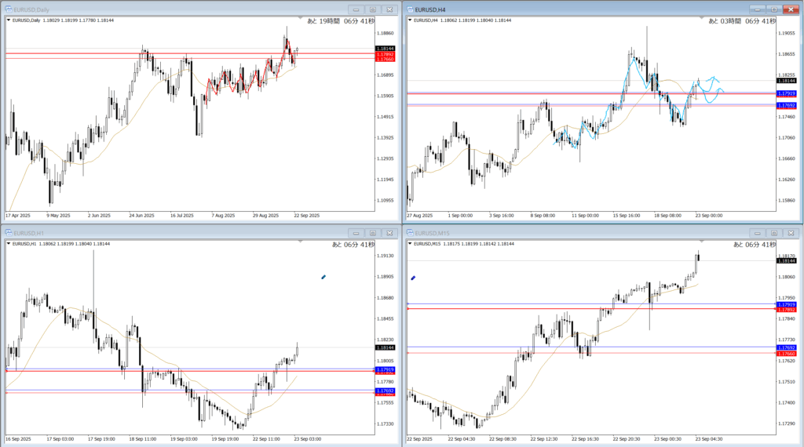The height and width of the screenshot is (447, 804).
Task: Activate the EURUSD,M15 window title bar
Action: [550, 233]
